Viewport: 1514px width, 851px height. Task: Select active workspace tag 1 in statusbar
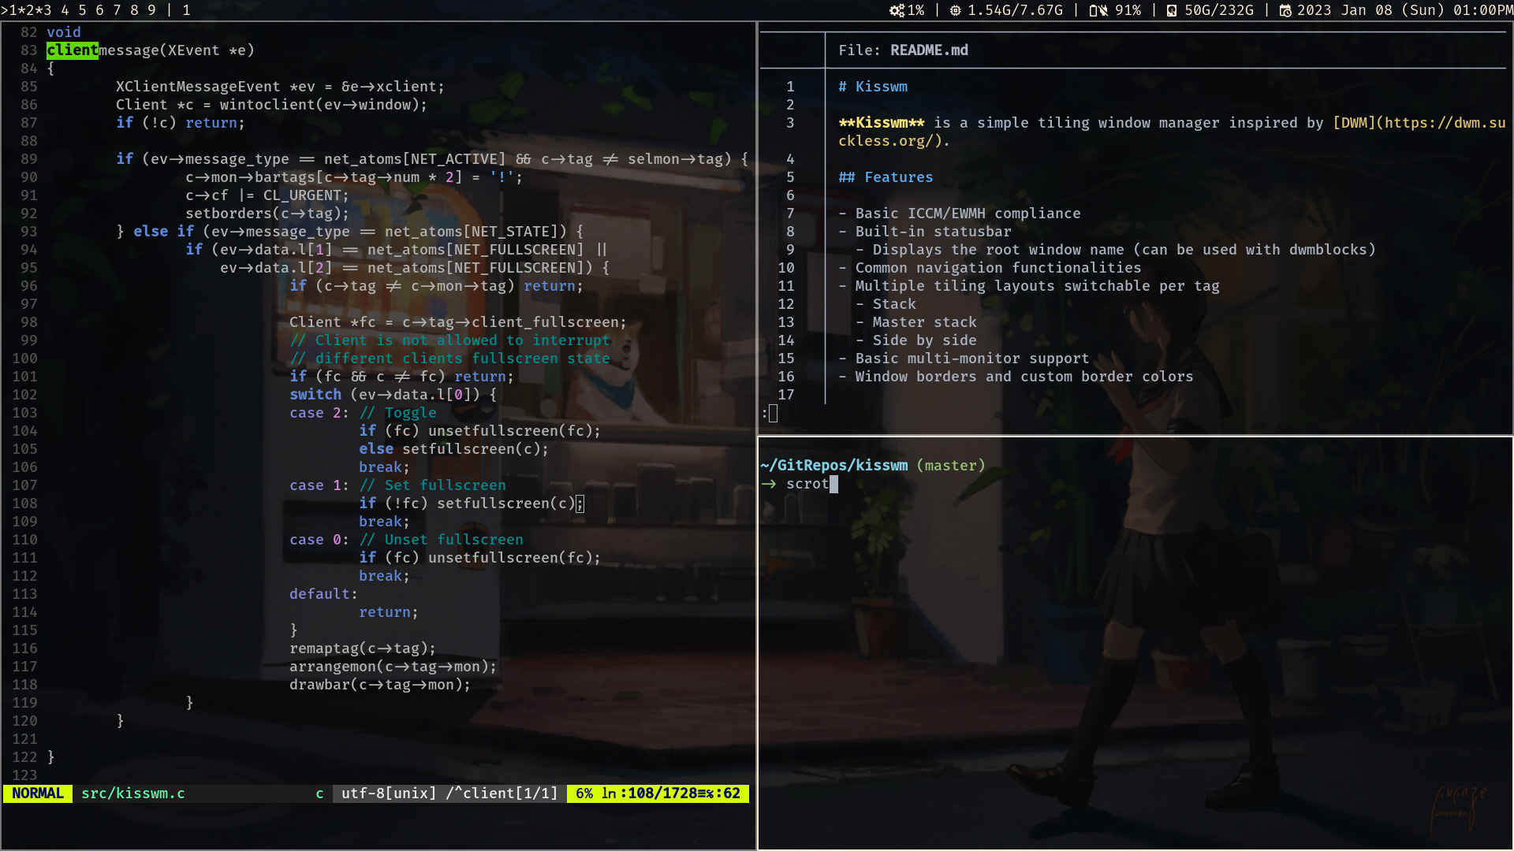click(x=13, y=10)
